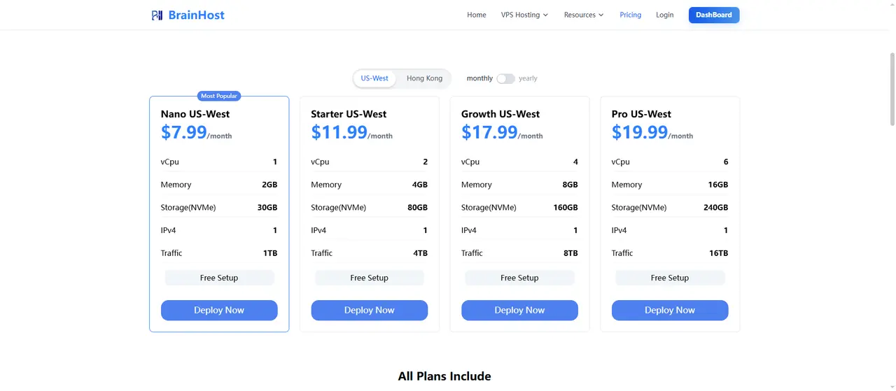Click the 2GB memory value in Nano

(x=269, y=185)
